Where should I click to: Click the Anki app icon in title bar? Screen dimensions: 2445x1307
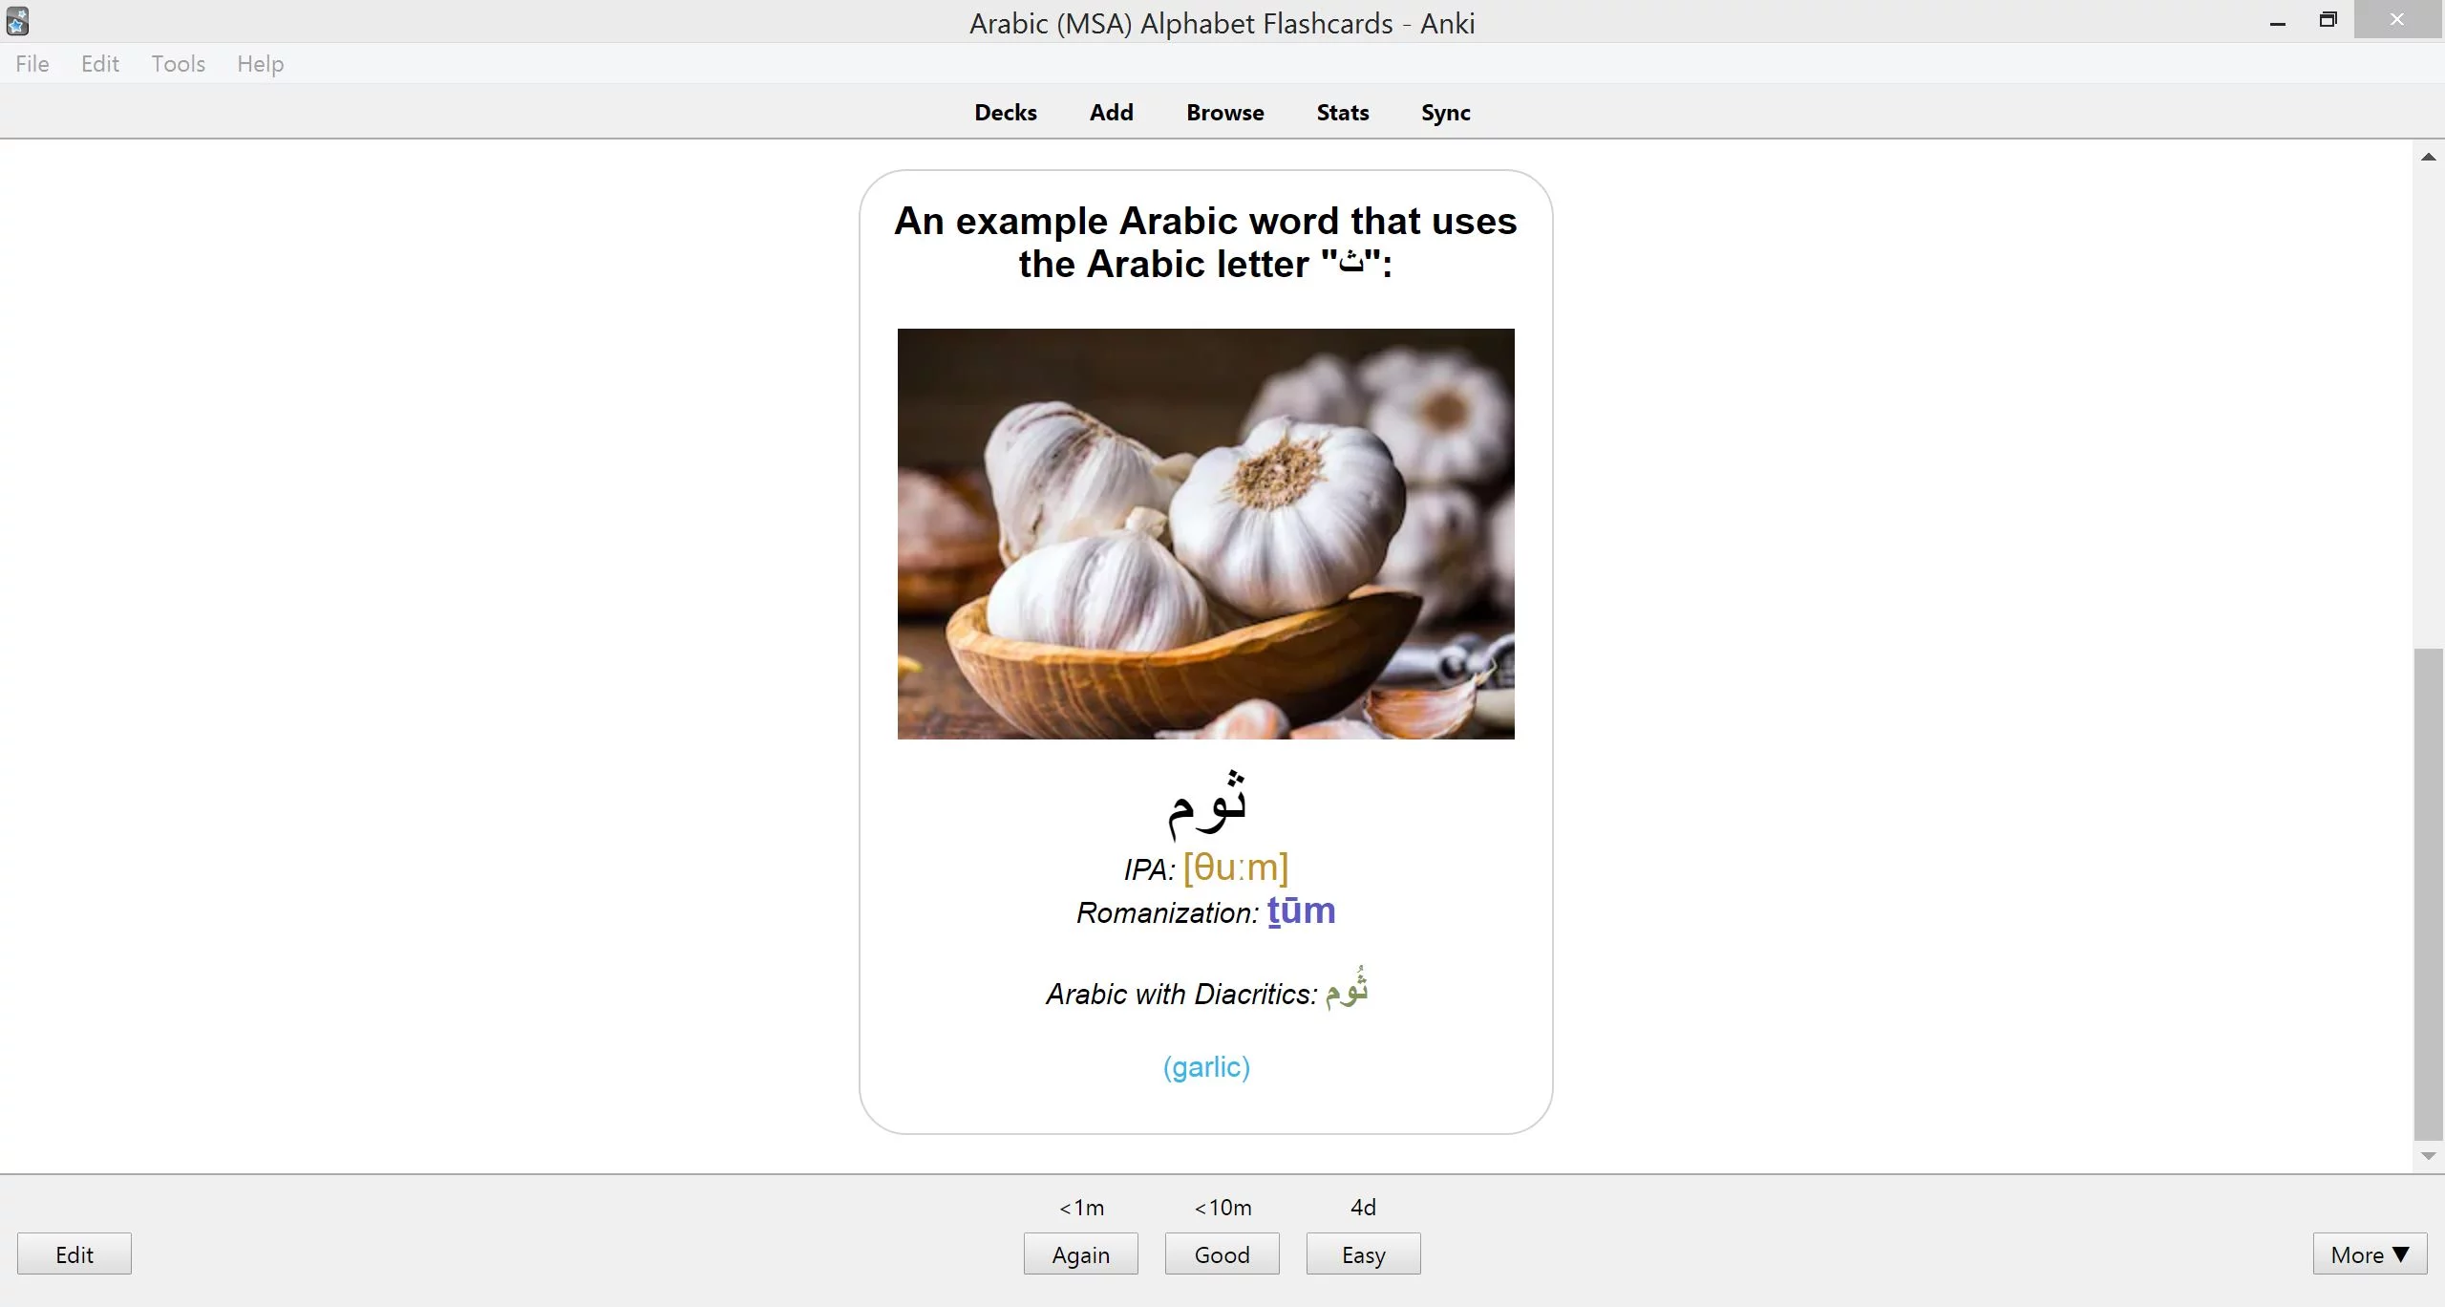(x=17, y=21)
